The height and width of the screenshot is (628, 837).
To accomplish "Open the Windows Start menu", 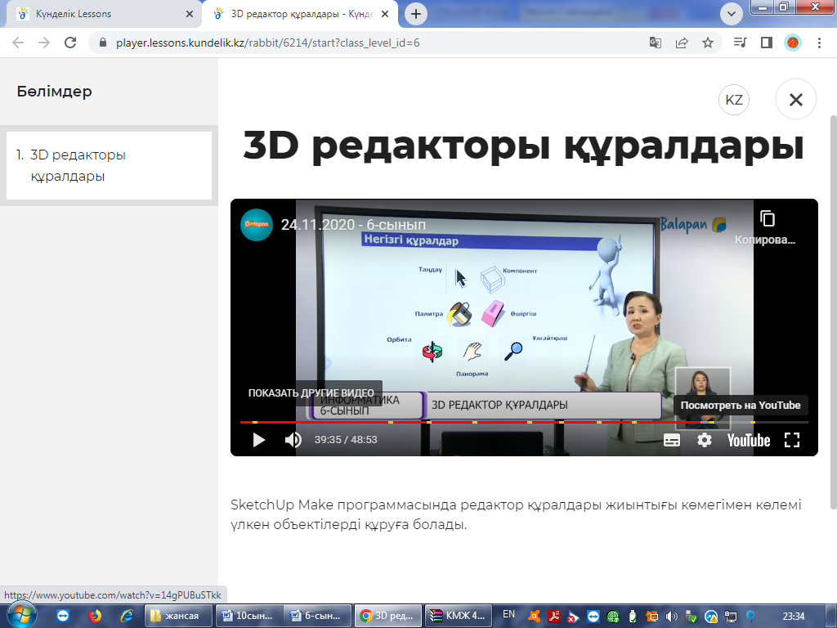I will [22, 616].
